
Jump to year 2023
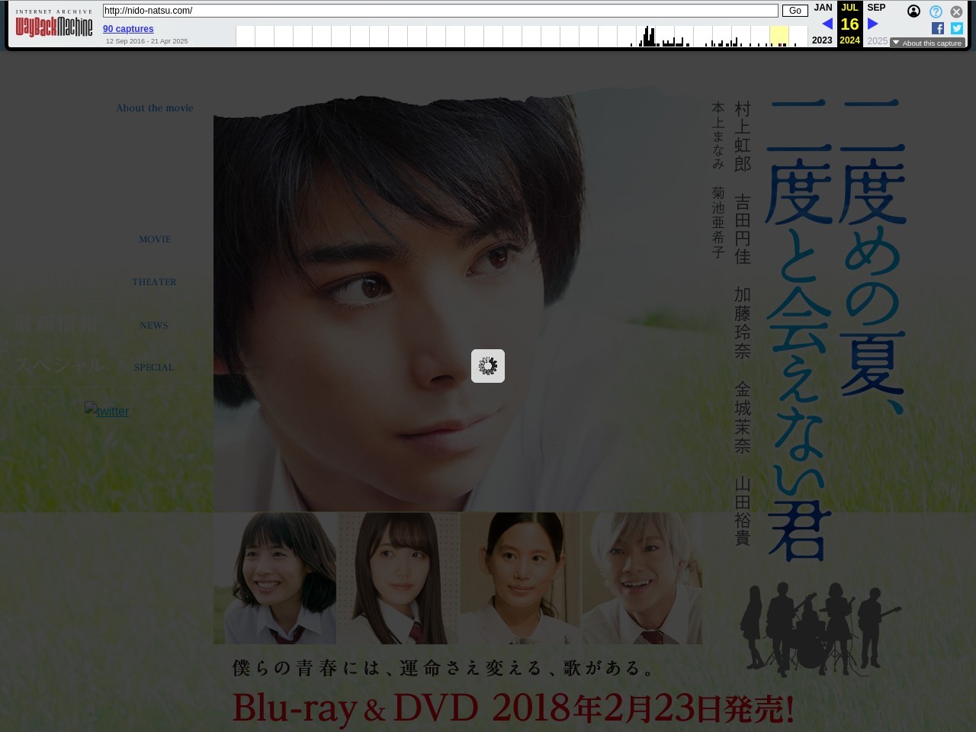click(822, 40)
